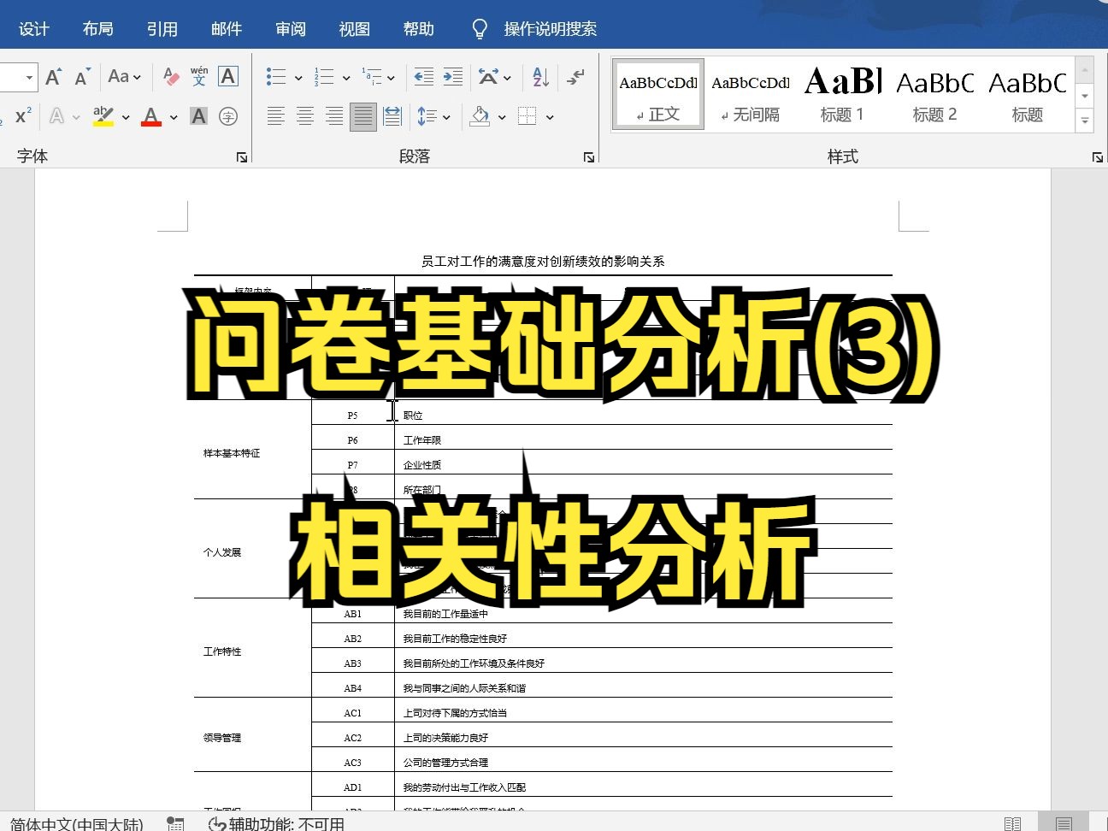
Task: Open the 视图 ribbon tab
Action: [355, 29]
